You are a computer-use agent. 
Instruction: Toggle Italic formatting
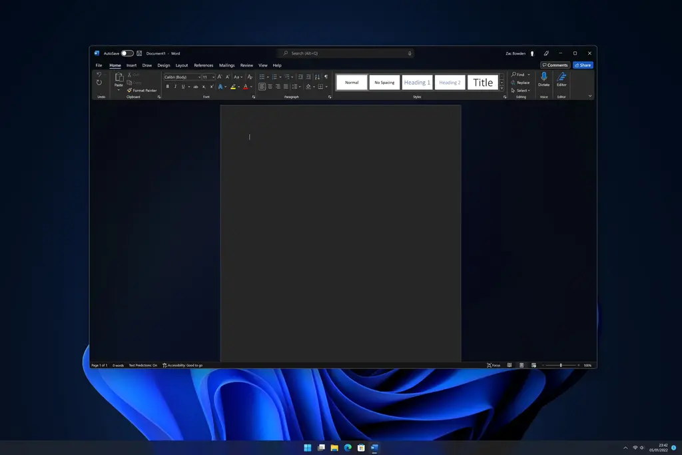click(x=175, y=87)
